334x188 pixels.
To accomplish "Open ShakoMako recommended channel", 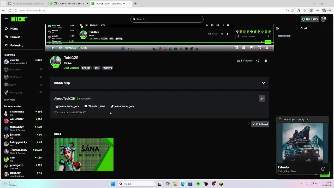I will pos(23,113).
